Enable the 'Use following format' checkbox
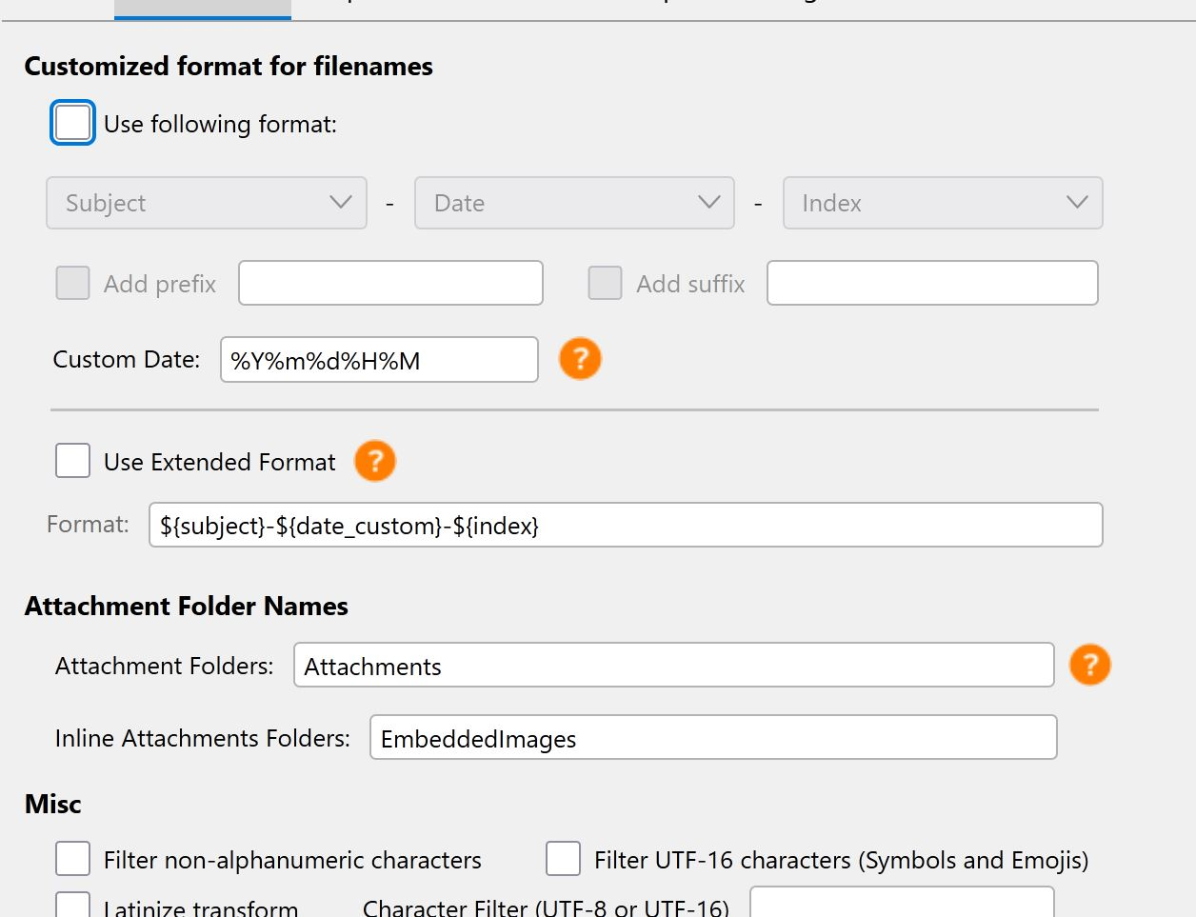Viewport: 1196px width, 917px height. coord(73,123)
